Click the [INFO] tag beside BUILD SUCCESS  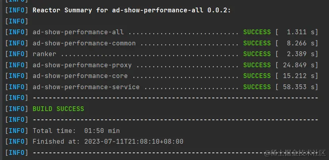click(17, 109)
